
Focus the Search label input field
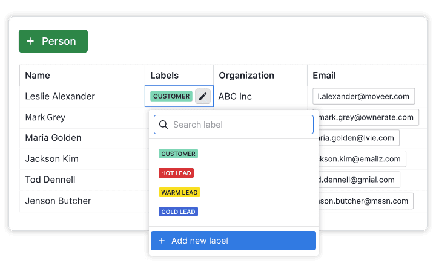click(234, 125)
